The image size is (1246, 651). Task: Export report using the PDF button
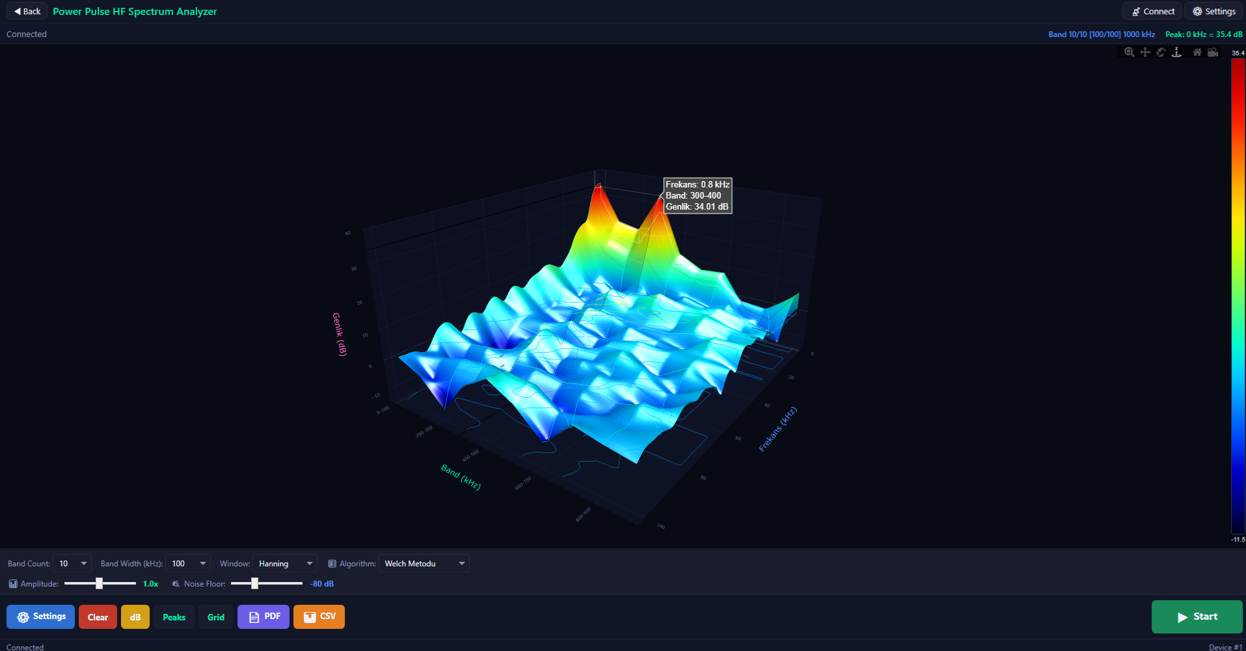point(264,616)
